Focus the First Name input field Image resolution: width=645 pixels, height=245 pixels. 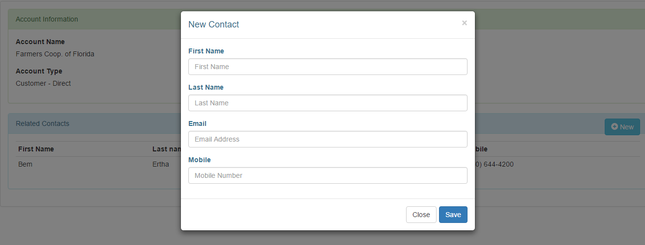327,67
